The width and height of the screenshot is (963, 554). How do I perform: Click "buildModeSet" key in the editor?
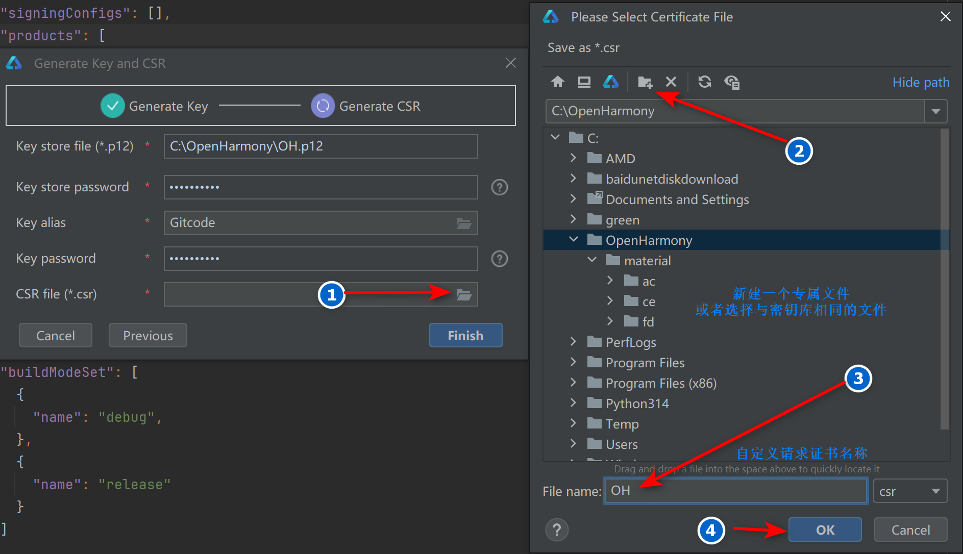pyautogui.click(x=57, y=372)
